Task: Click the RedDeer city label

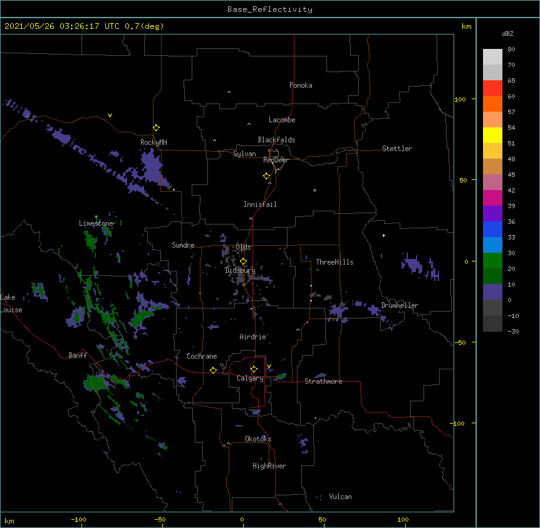Action: [x=276, y=160]
